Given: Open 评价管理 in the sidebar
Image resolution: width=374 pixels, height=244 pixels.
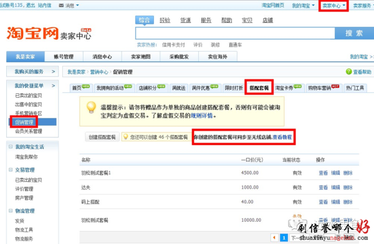Looking at the screenshot, I should (24, 189).
